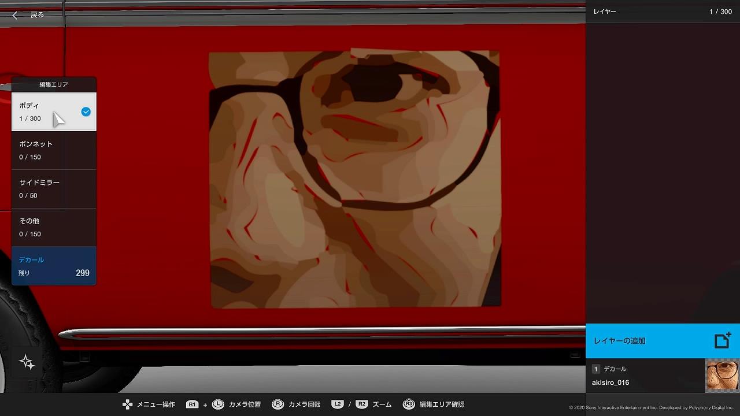Click the 編集エリア確認 label
The image size is (740, 416).
click(442, 404)
